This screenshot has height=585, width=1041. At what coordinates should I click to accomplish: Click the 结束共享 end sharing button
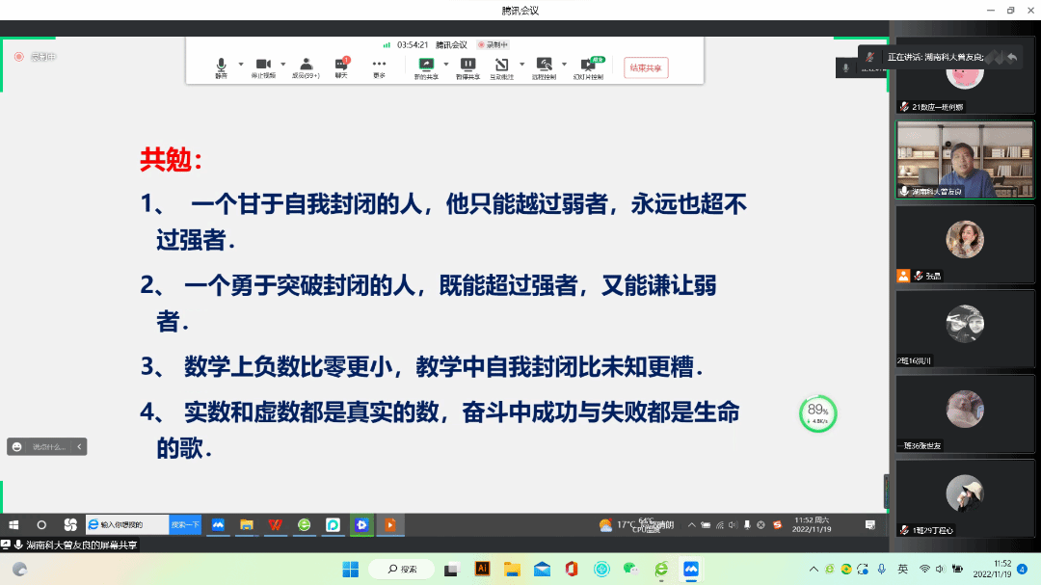[646, 67]
